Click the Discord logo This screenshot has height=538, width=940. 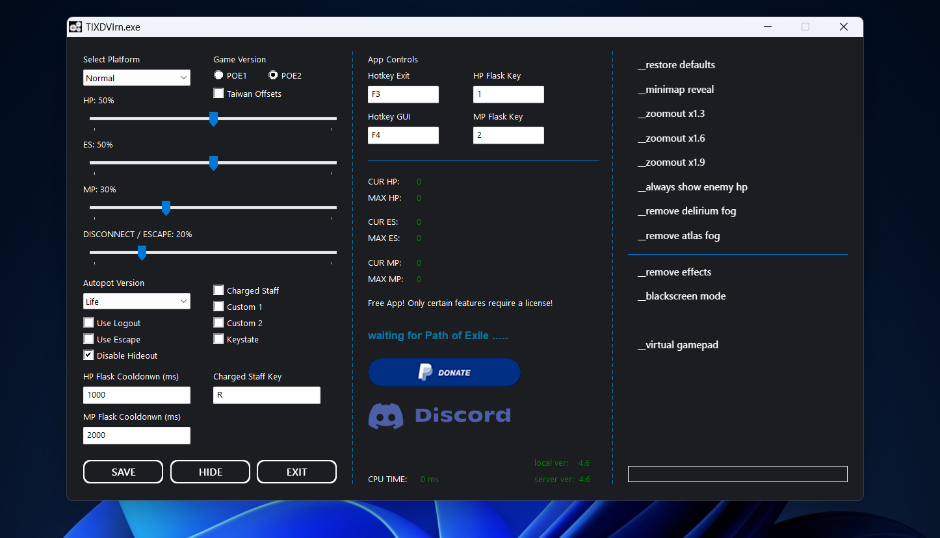click(x=439, y=416)
